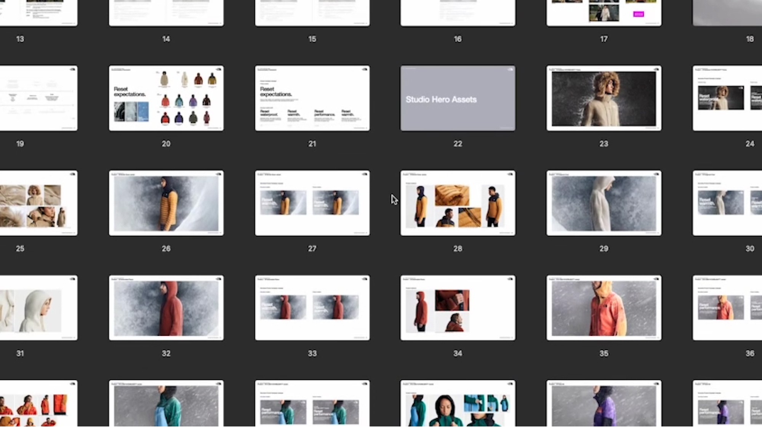Select slide 25 beige parka detail collage
762x428 pixels.
tap(38, 203)
